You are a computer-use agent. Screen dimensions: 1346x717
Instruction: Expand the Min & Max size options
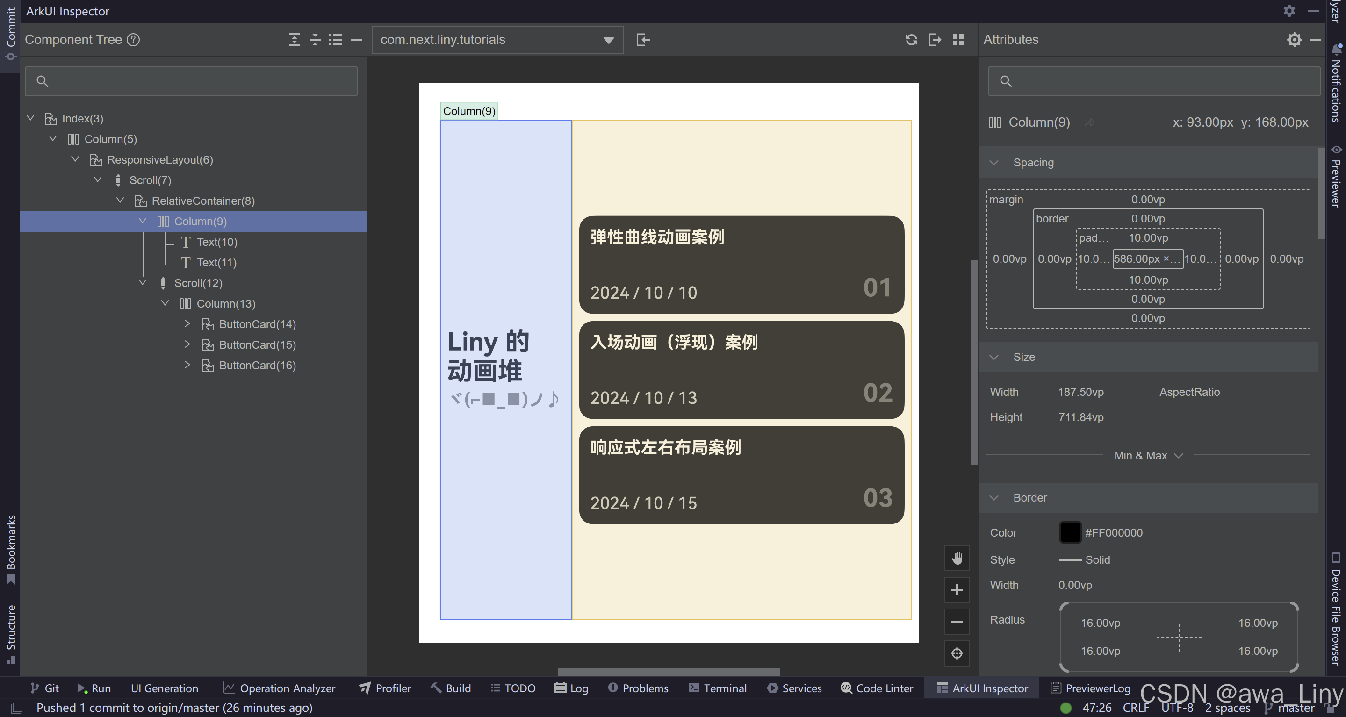point(1148,455)
